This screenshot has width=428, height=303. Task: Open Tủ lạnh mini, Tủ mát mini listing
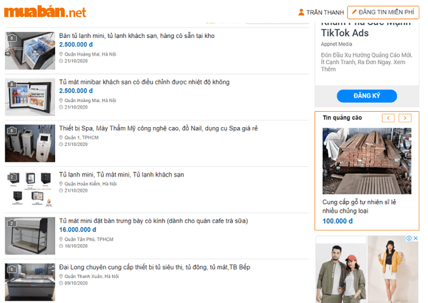pyautogui.click(x=122, y=175)
